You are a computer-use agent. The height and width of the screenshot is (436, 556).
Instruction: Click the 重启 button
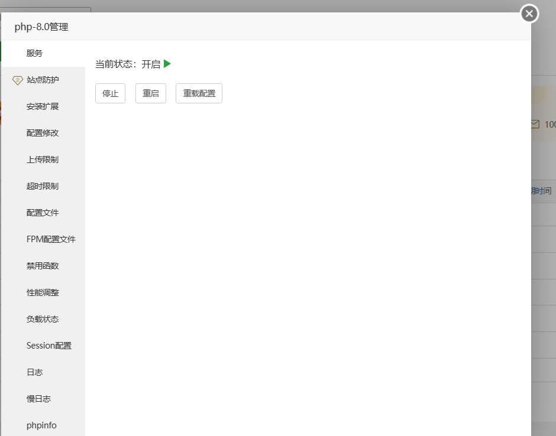(x=151, y=93)
